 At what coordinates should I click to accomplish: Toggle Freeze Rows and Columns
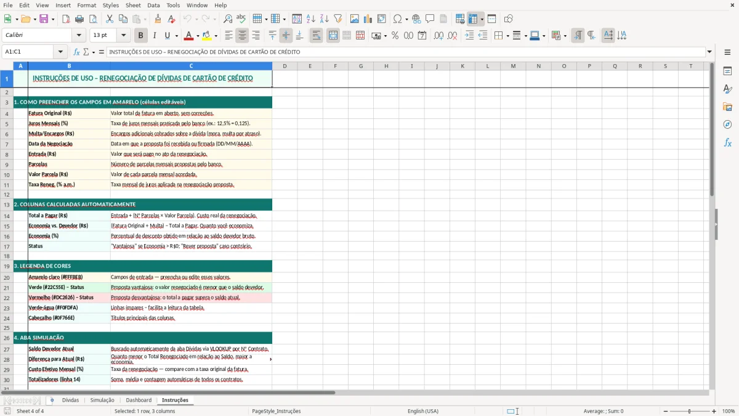click(473, 19)
